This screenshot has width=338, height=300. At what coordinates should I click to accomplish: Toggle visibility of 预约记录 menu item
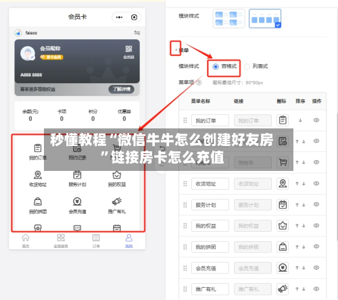tap(316, 141)
